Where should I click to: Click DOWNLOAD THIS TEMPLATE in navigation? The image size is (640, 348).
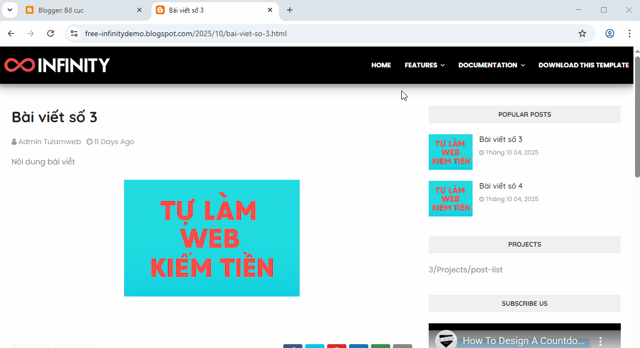click(583, 65)
